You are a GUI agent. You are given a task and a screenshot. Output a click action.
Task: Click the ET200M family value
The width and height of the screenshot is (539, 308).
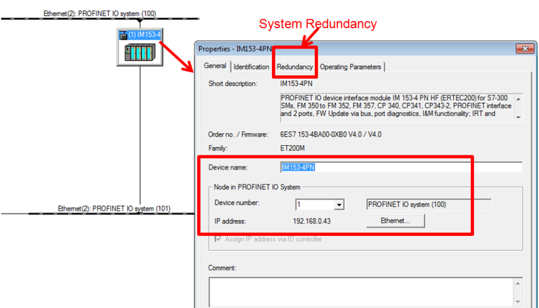(292, 148)
